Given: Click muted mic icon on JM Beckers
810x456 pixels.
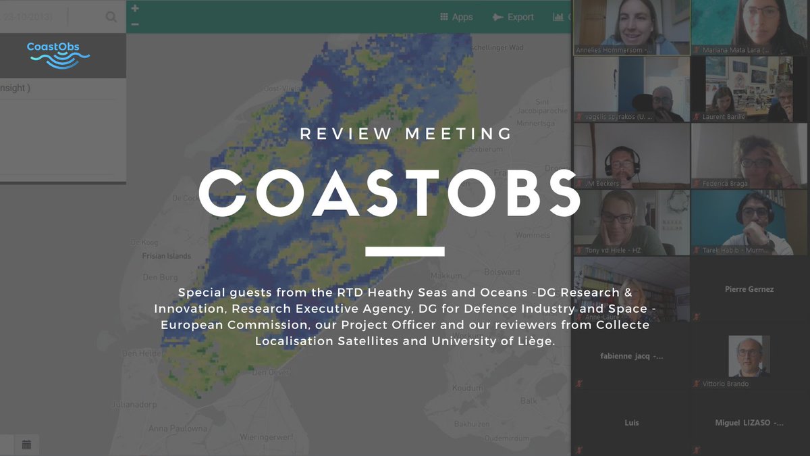Looking at the screenshot, I should click(x=578, y=183).
